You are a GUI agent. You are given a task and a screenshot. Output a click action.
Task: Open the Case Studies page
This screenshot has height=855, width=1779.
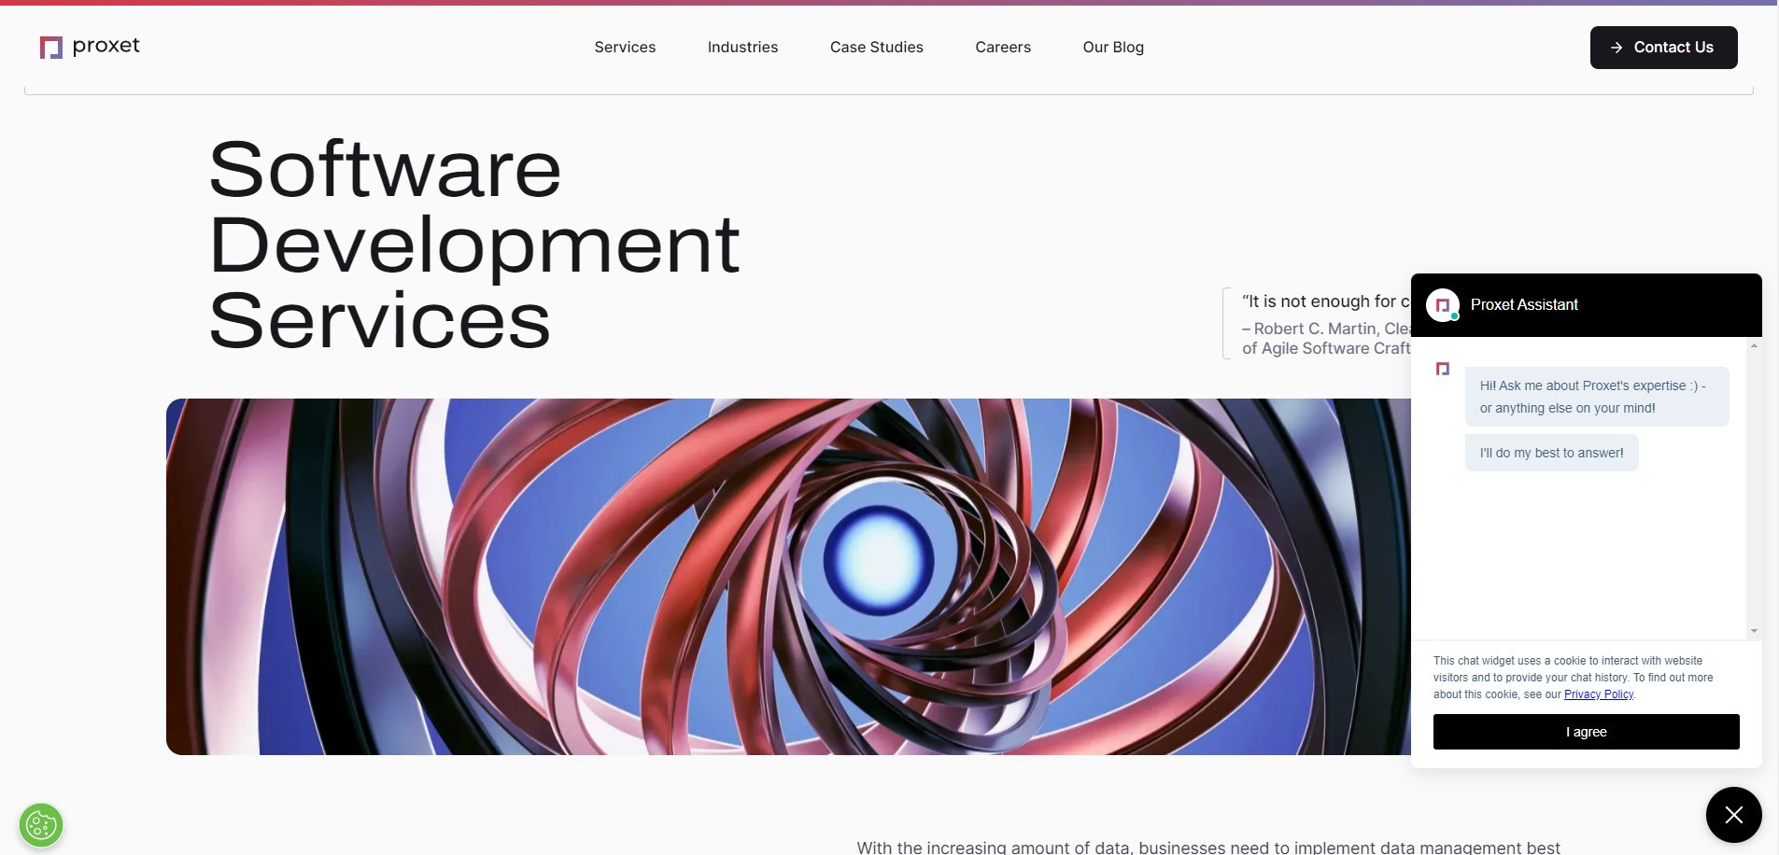tap(876, 47)
